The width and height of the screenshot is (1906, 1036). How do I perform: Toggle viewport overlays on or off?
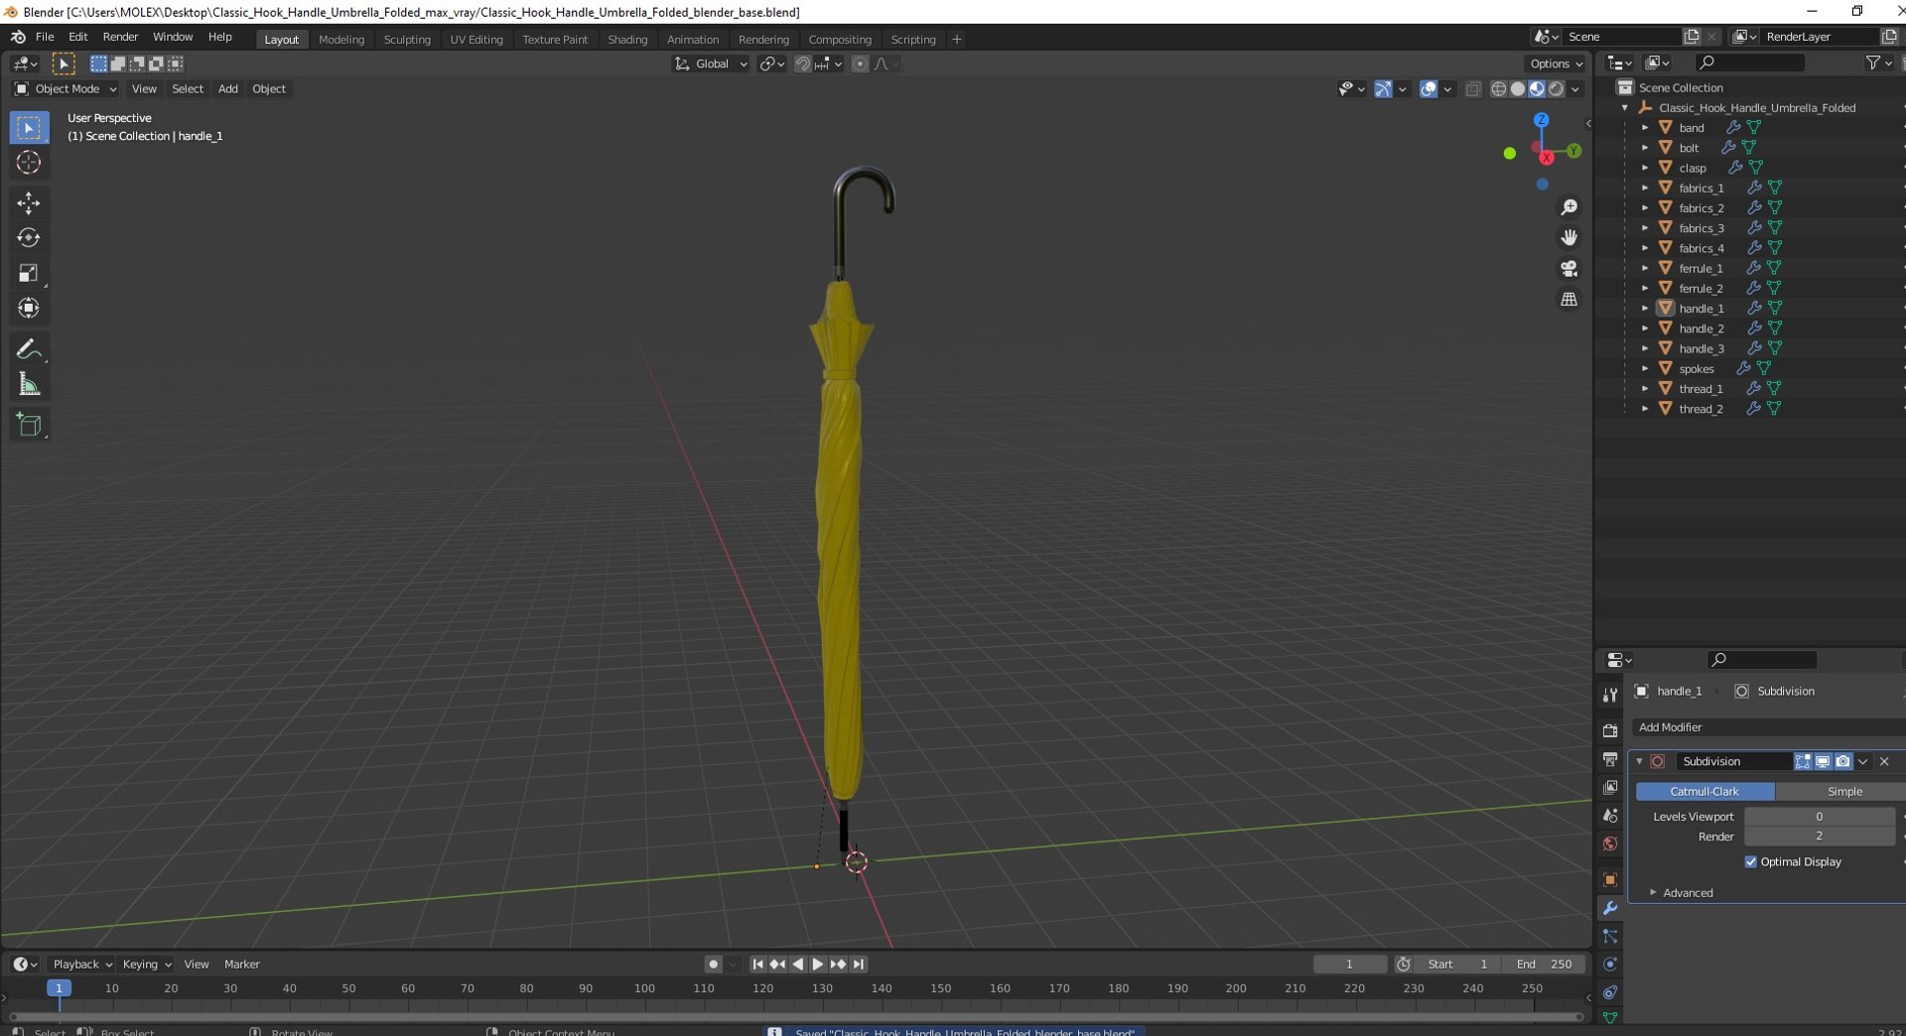(x=1429, y=89)
